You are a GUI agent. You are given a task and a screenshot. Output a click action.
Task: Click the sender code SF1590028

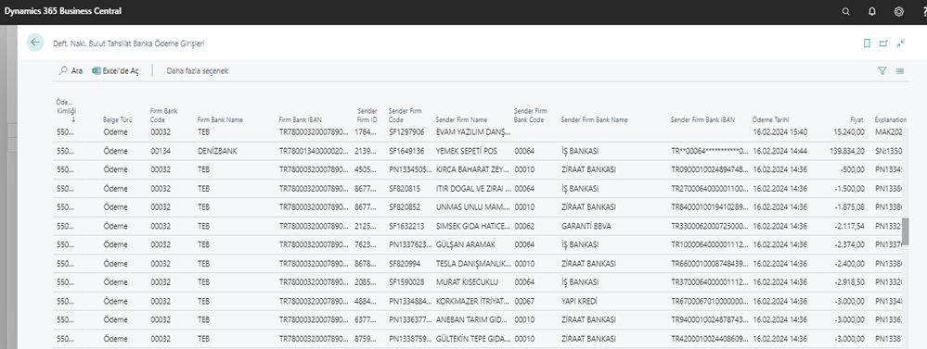(x=406, y=282)
